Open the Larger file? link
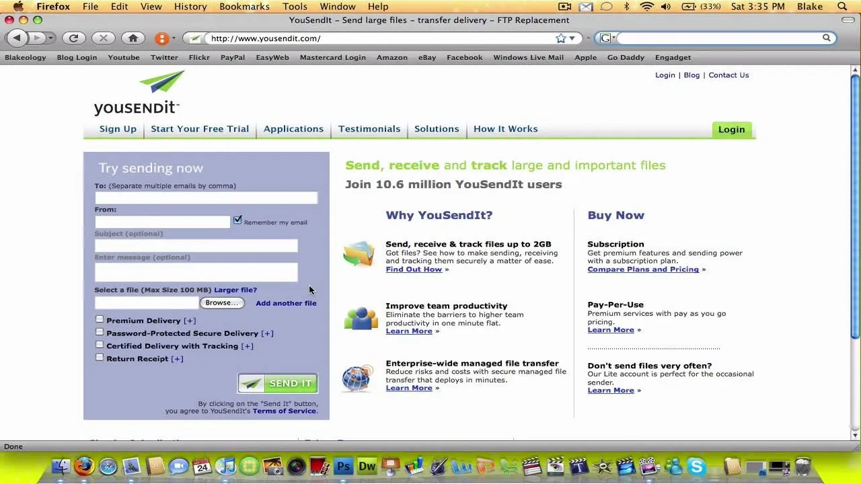This screenshot has width=861, height=484. point(235,290)
